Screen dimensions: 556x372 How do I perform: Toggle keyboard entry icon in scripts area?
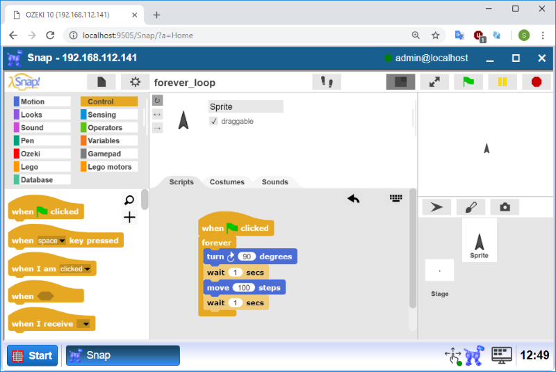coord(395,198)
